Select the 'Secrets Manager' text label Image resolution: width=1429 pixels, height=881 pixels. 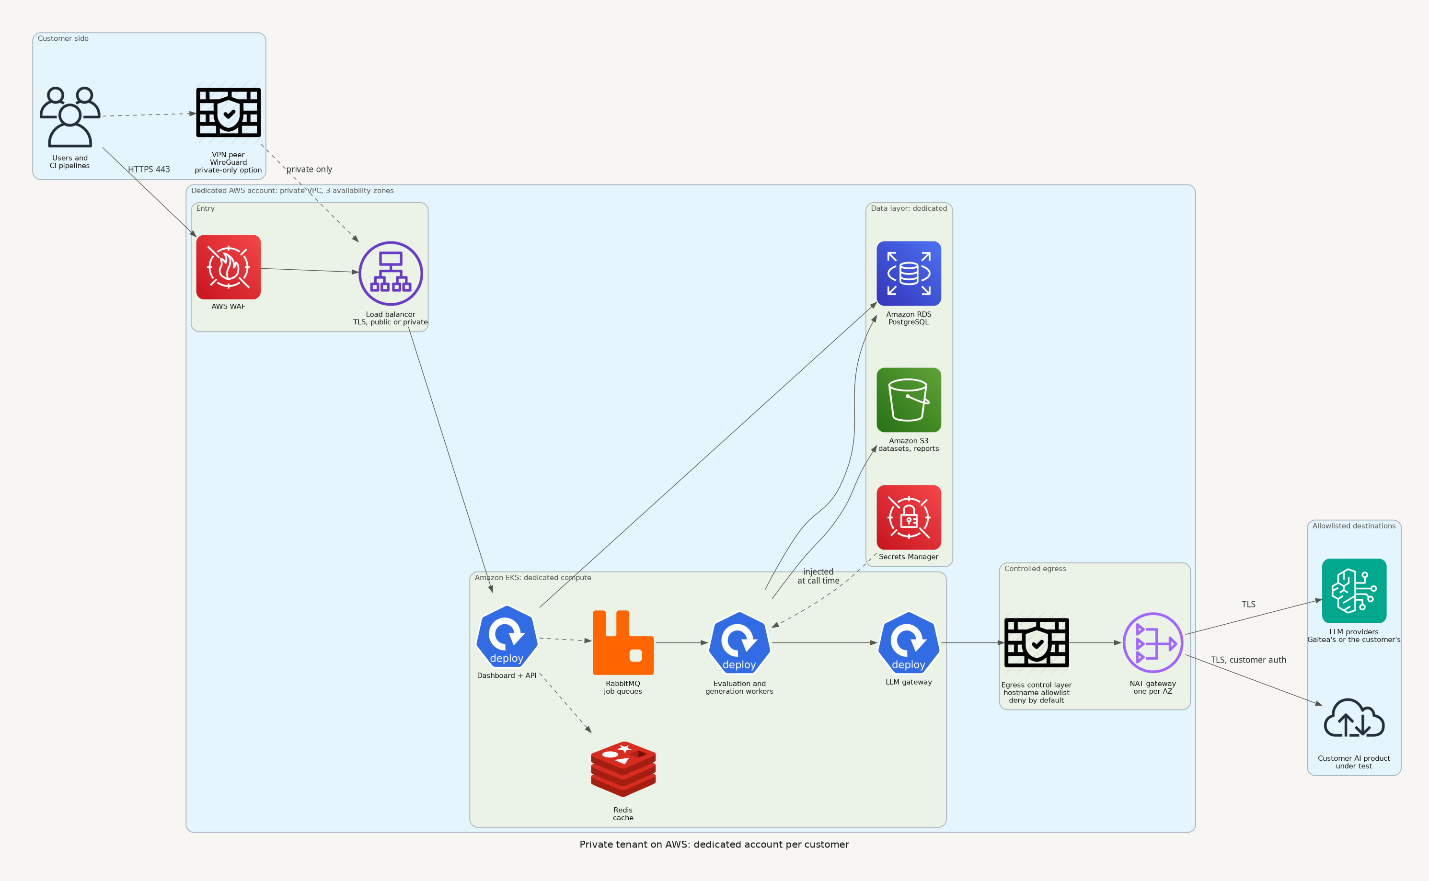click(909, 557)
